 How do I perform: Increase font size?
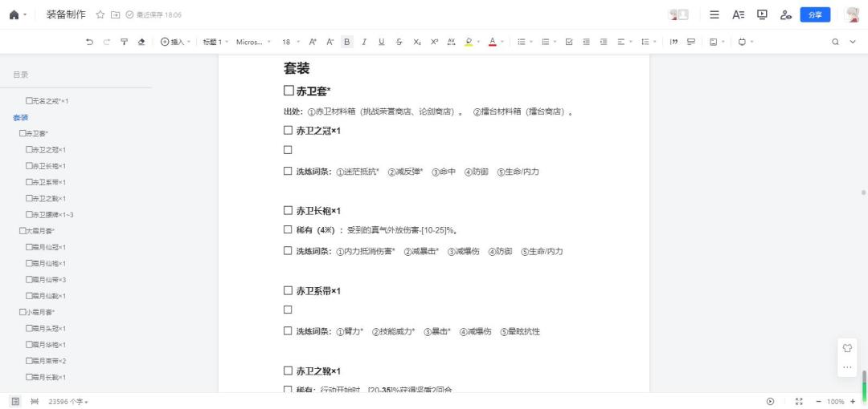pyautogui.click(x=313, y=42)
